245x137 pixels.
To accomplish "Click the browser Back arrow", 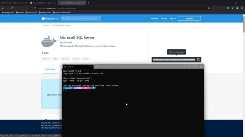I will tap(3, 8).
